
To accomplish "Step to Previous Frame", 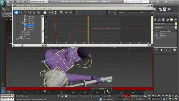I will (153, 96).
